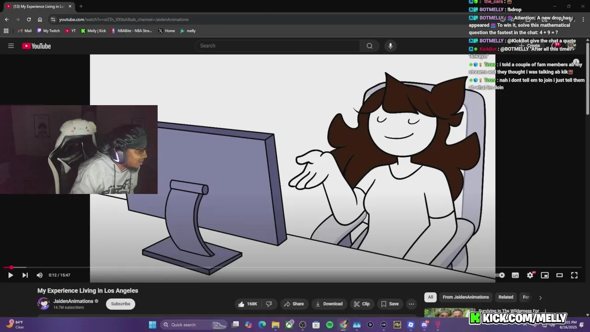The image size is (590, 332).
Task: Open the NBABite bookmark
Action: (x=132, y=31)
